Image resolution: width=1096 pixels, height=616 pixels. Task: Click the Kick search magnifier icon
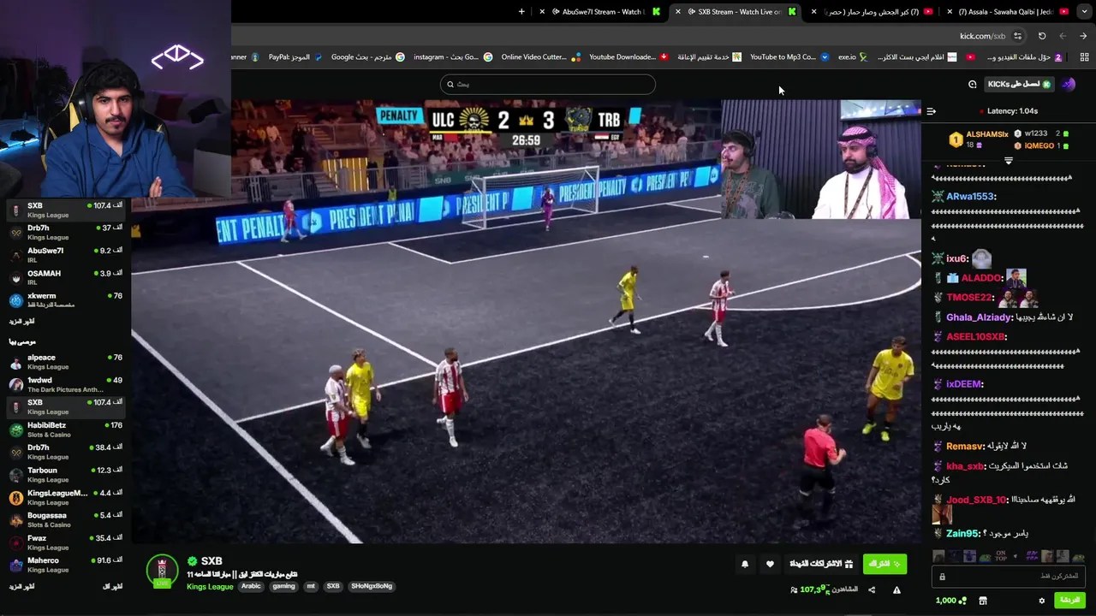(x=450, y=84)
